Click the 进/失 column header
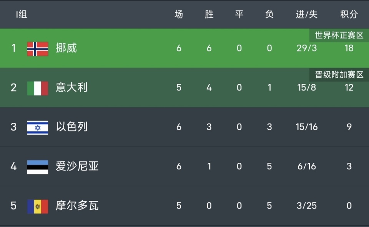The height and width of the screenshot is (227, 369). [x=307, y=15]
